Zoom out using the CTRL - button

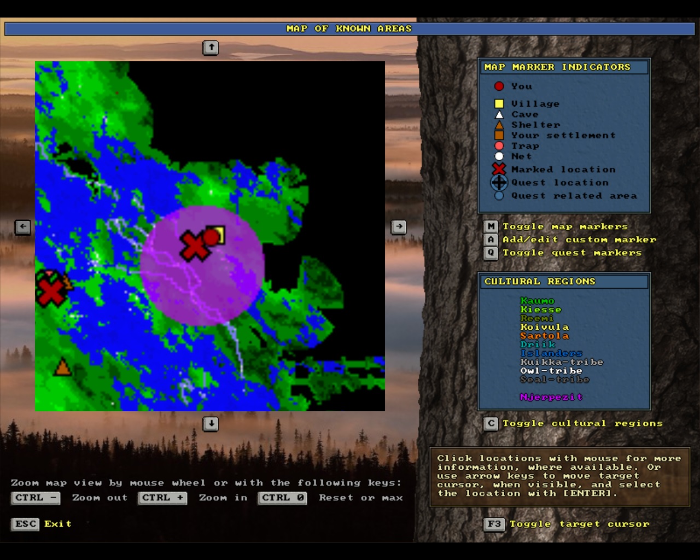coord(36,498)
